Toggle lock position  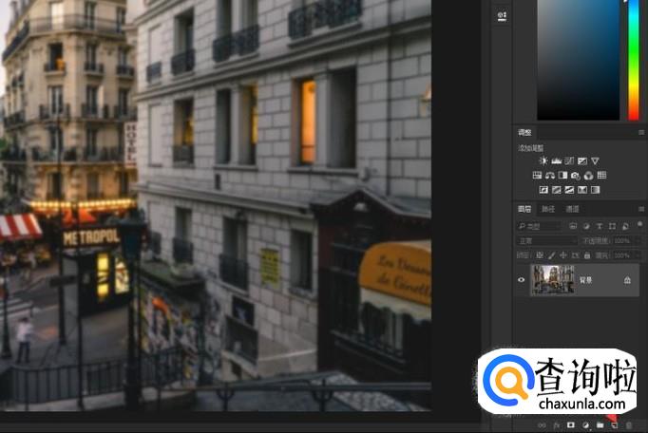click(563, 255)
